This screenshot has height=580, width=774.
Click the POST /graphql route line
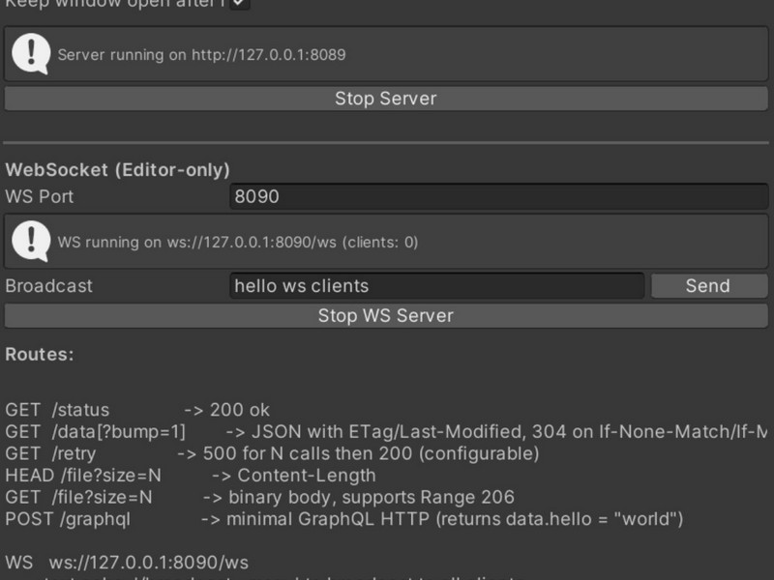coord(344,519)
